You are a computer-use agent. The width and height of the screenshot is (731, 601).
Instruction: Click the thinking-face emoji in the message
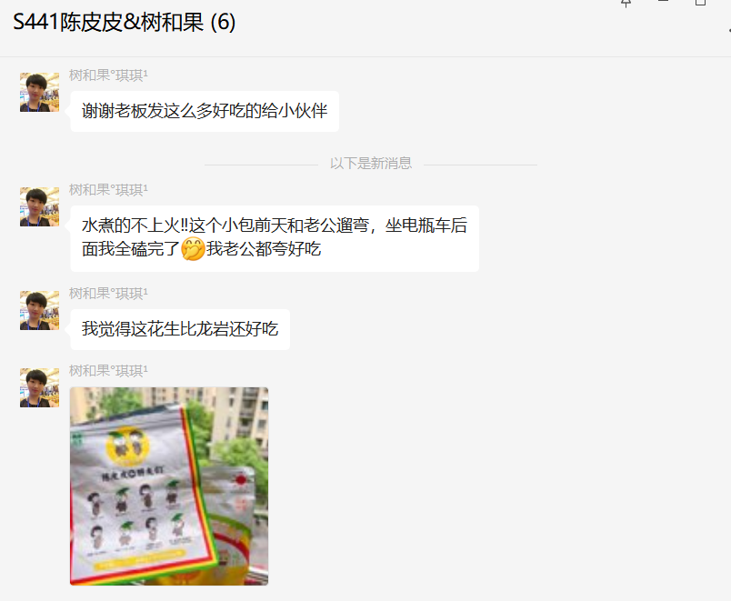(x=193, y=248)
